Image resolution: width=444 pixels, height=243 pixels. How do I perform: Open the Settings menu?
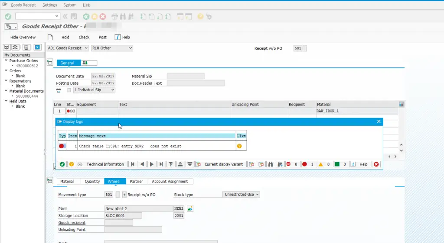50,5
